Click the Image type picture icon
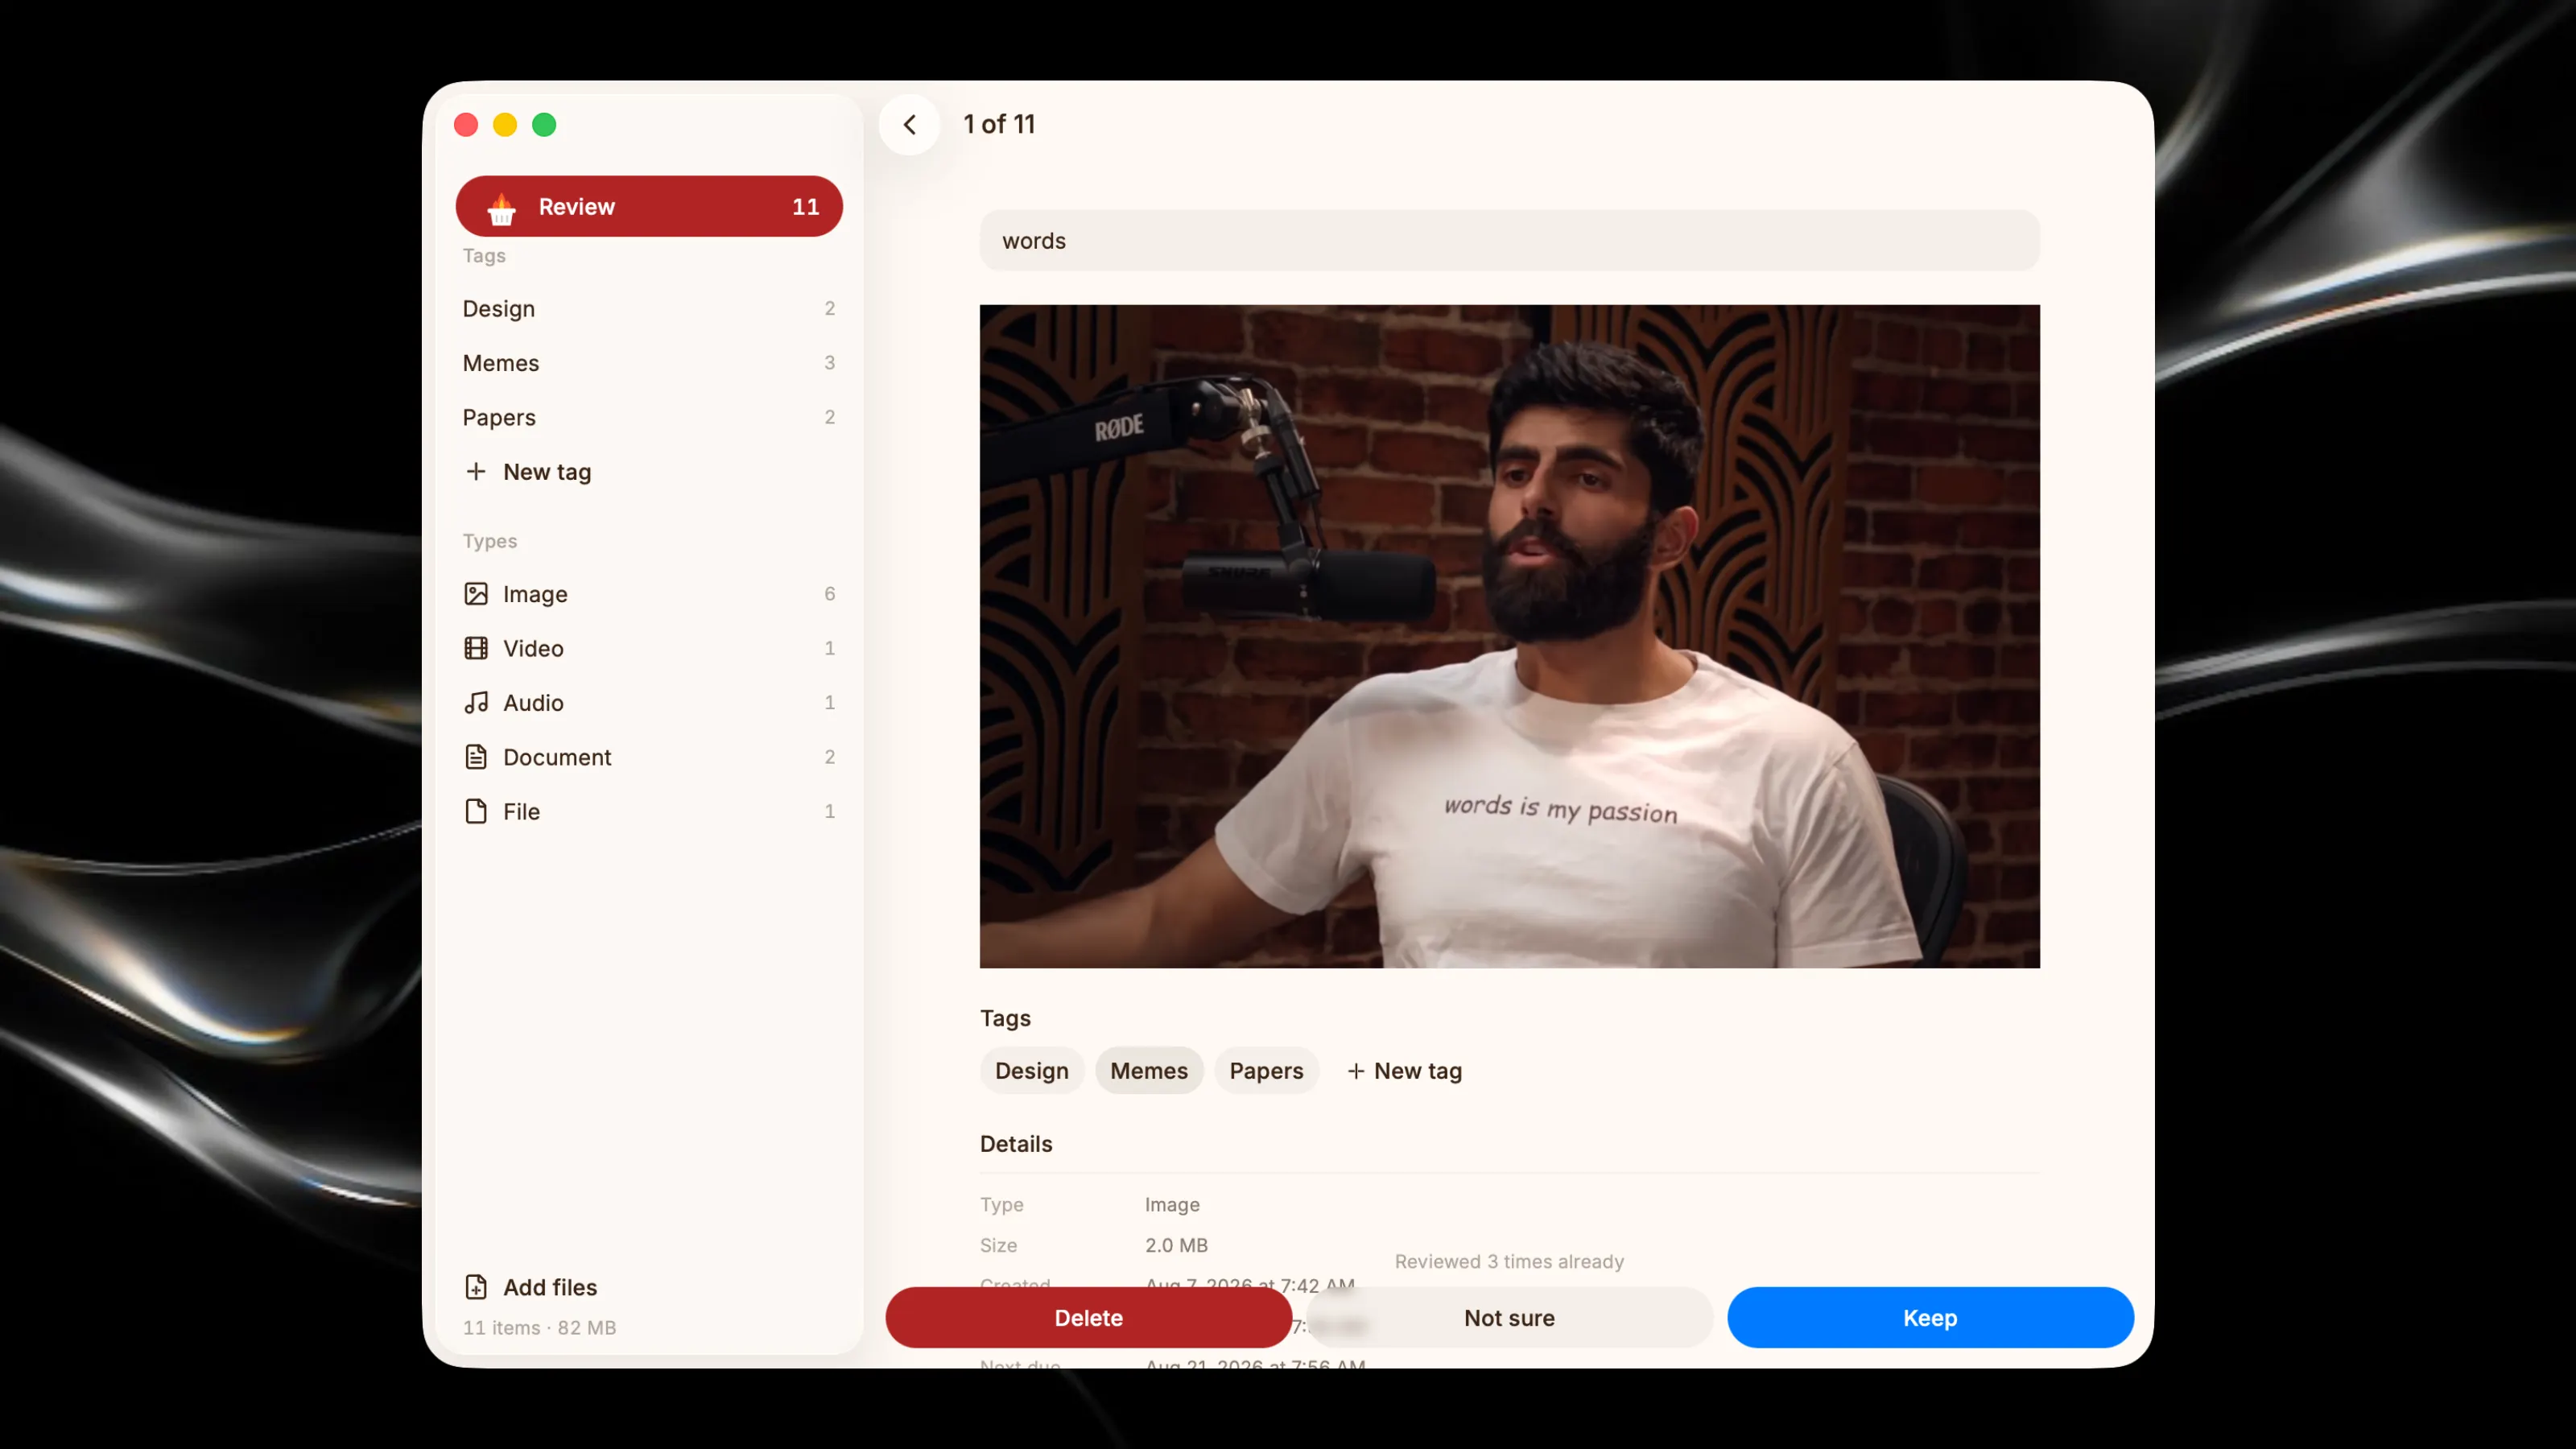The width and height of the screenshot is (2576, 1449). click(x=476, y=594)
